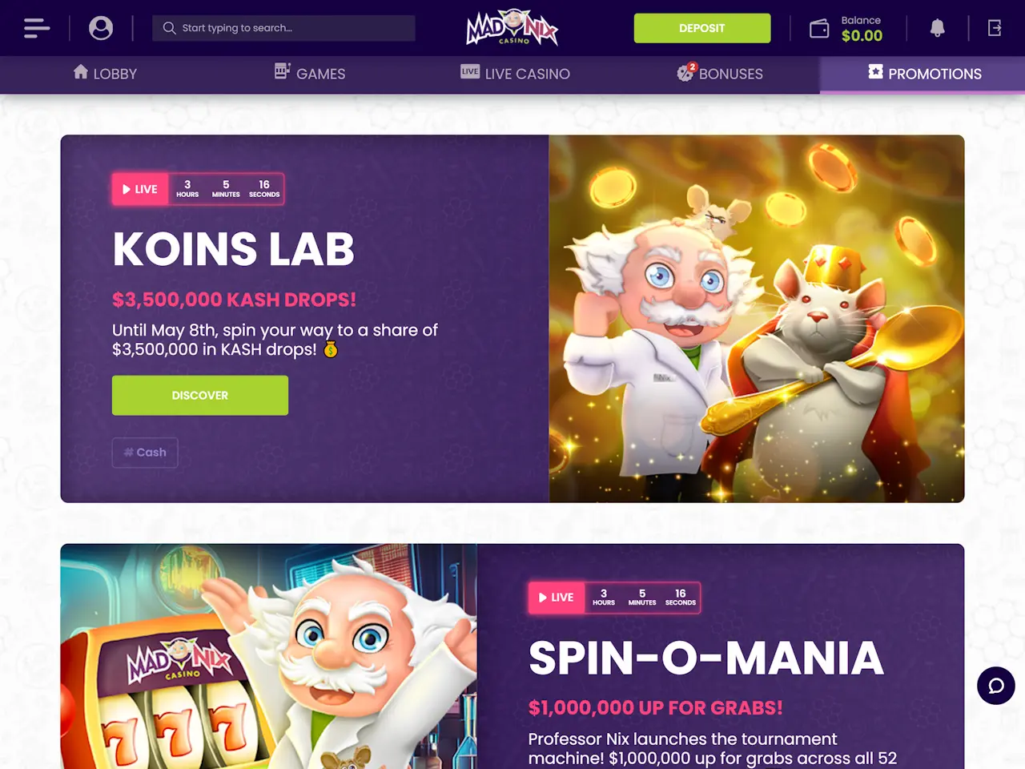Viewport: 1025px width, 769px height.
Task: Click the green Deposit button
Action: pyautogui.click(x=702, y=28)
